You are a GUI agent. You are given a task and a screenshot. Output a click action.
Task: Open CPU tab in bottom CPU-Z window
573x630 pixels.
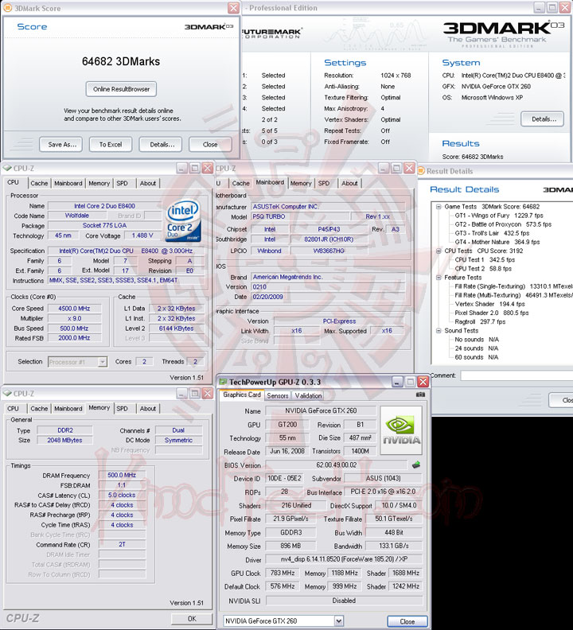14,409
